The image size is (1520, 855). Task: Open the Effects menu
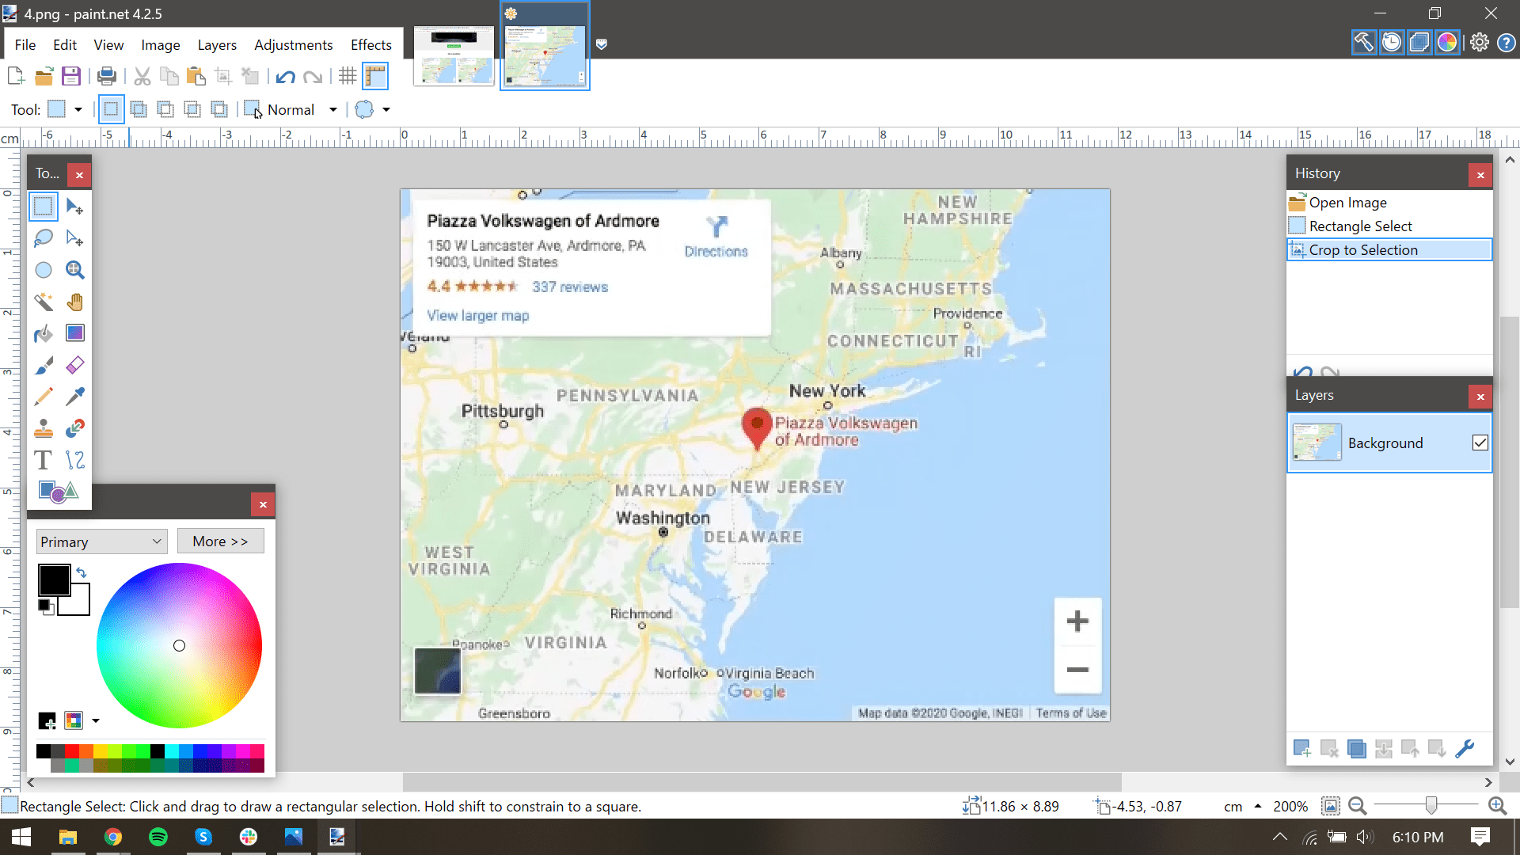pyautogui.click(x=370, y=45)
